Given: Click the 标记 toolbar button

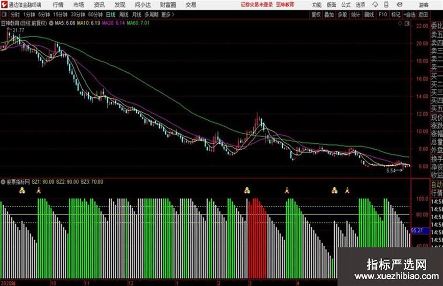Looking at the screenshot, I should [x=396, y=15].
